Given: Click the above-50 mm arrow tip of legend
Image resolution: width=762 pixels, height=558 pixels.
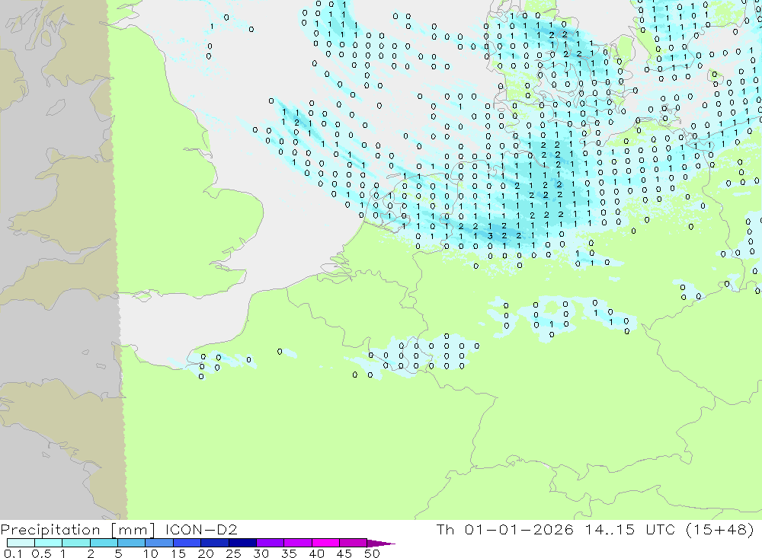Looking at the screenshot, I should coord(381,544).
